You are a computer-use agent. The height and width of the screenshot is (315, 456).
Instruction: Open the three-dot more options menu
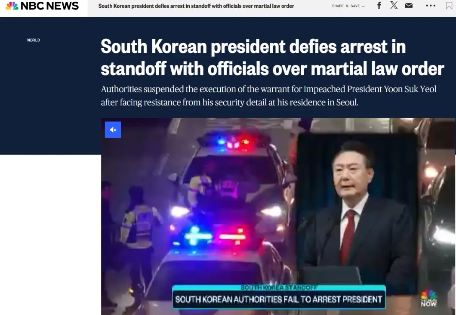coord(431,6)
